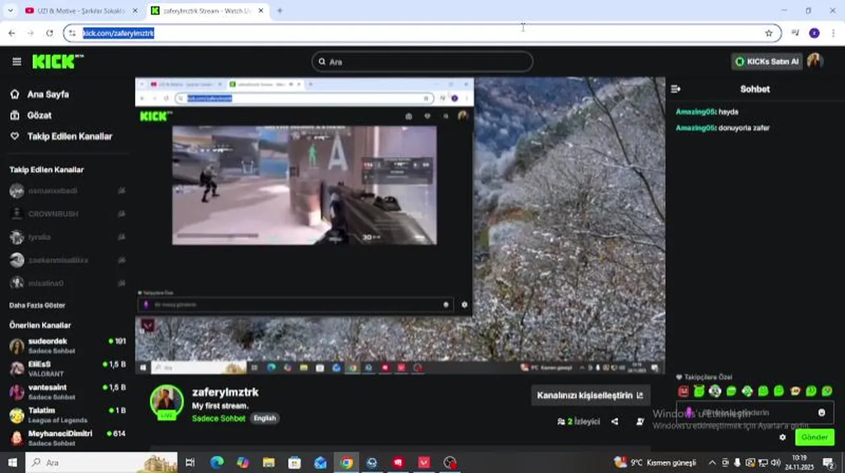Image resolution: width=845 pixels, height=473 pixels.
Task: Click the zaferylmztrk live avatar
Action: (166, 402)
